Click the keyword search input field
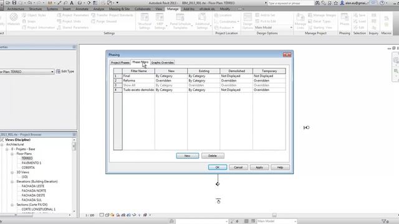The width and height of the screenshot is (399, 224). coord(291,3)
